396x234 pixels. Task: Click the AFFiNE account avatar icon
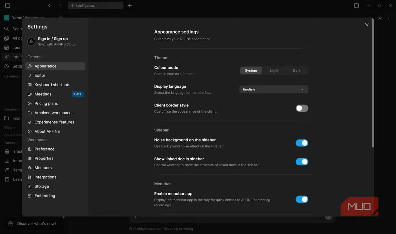[x=31, y=42]
